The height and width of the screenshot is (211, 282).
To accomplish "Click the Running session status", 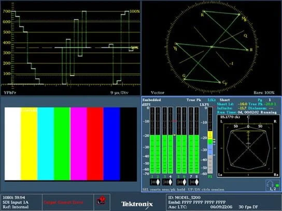I will (x=269, y=112).
